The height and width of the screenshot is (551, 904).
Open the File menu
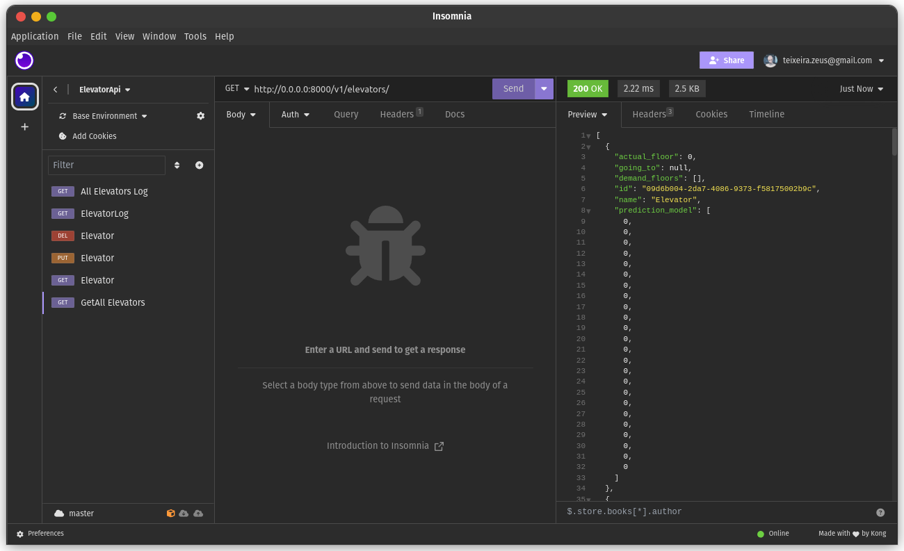(x=74, y=36)
